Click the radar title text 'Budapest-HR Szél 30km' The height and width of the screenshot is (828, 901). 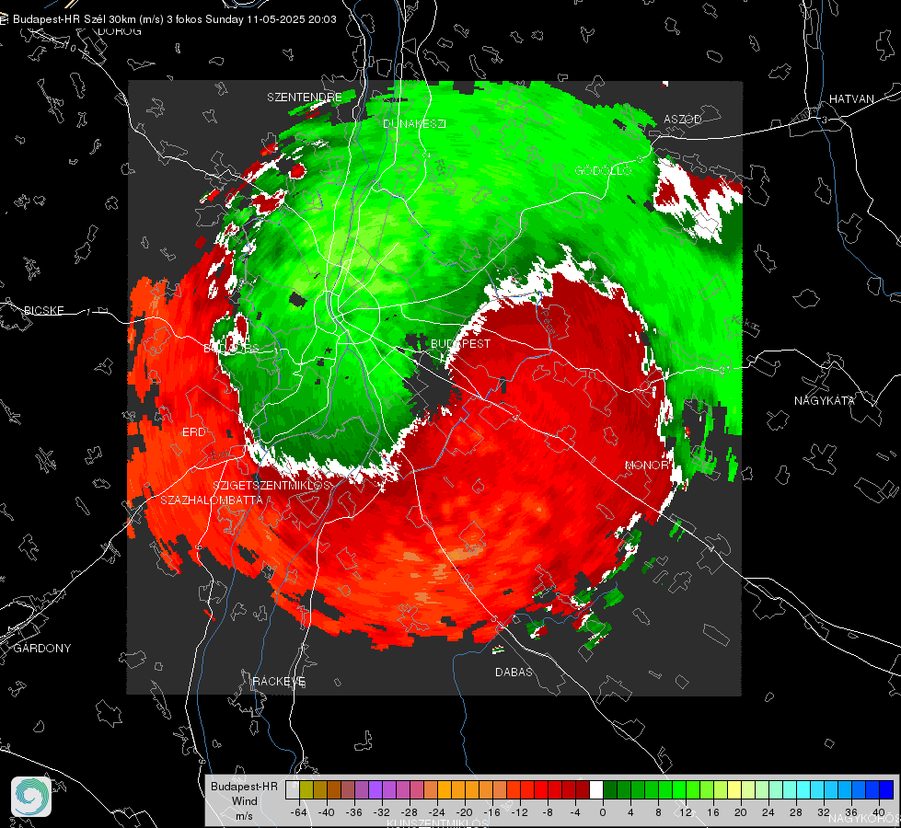point(73,19)
